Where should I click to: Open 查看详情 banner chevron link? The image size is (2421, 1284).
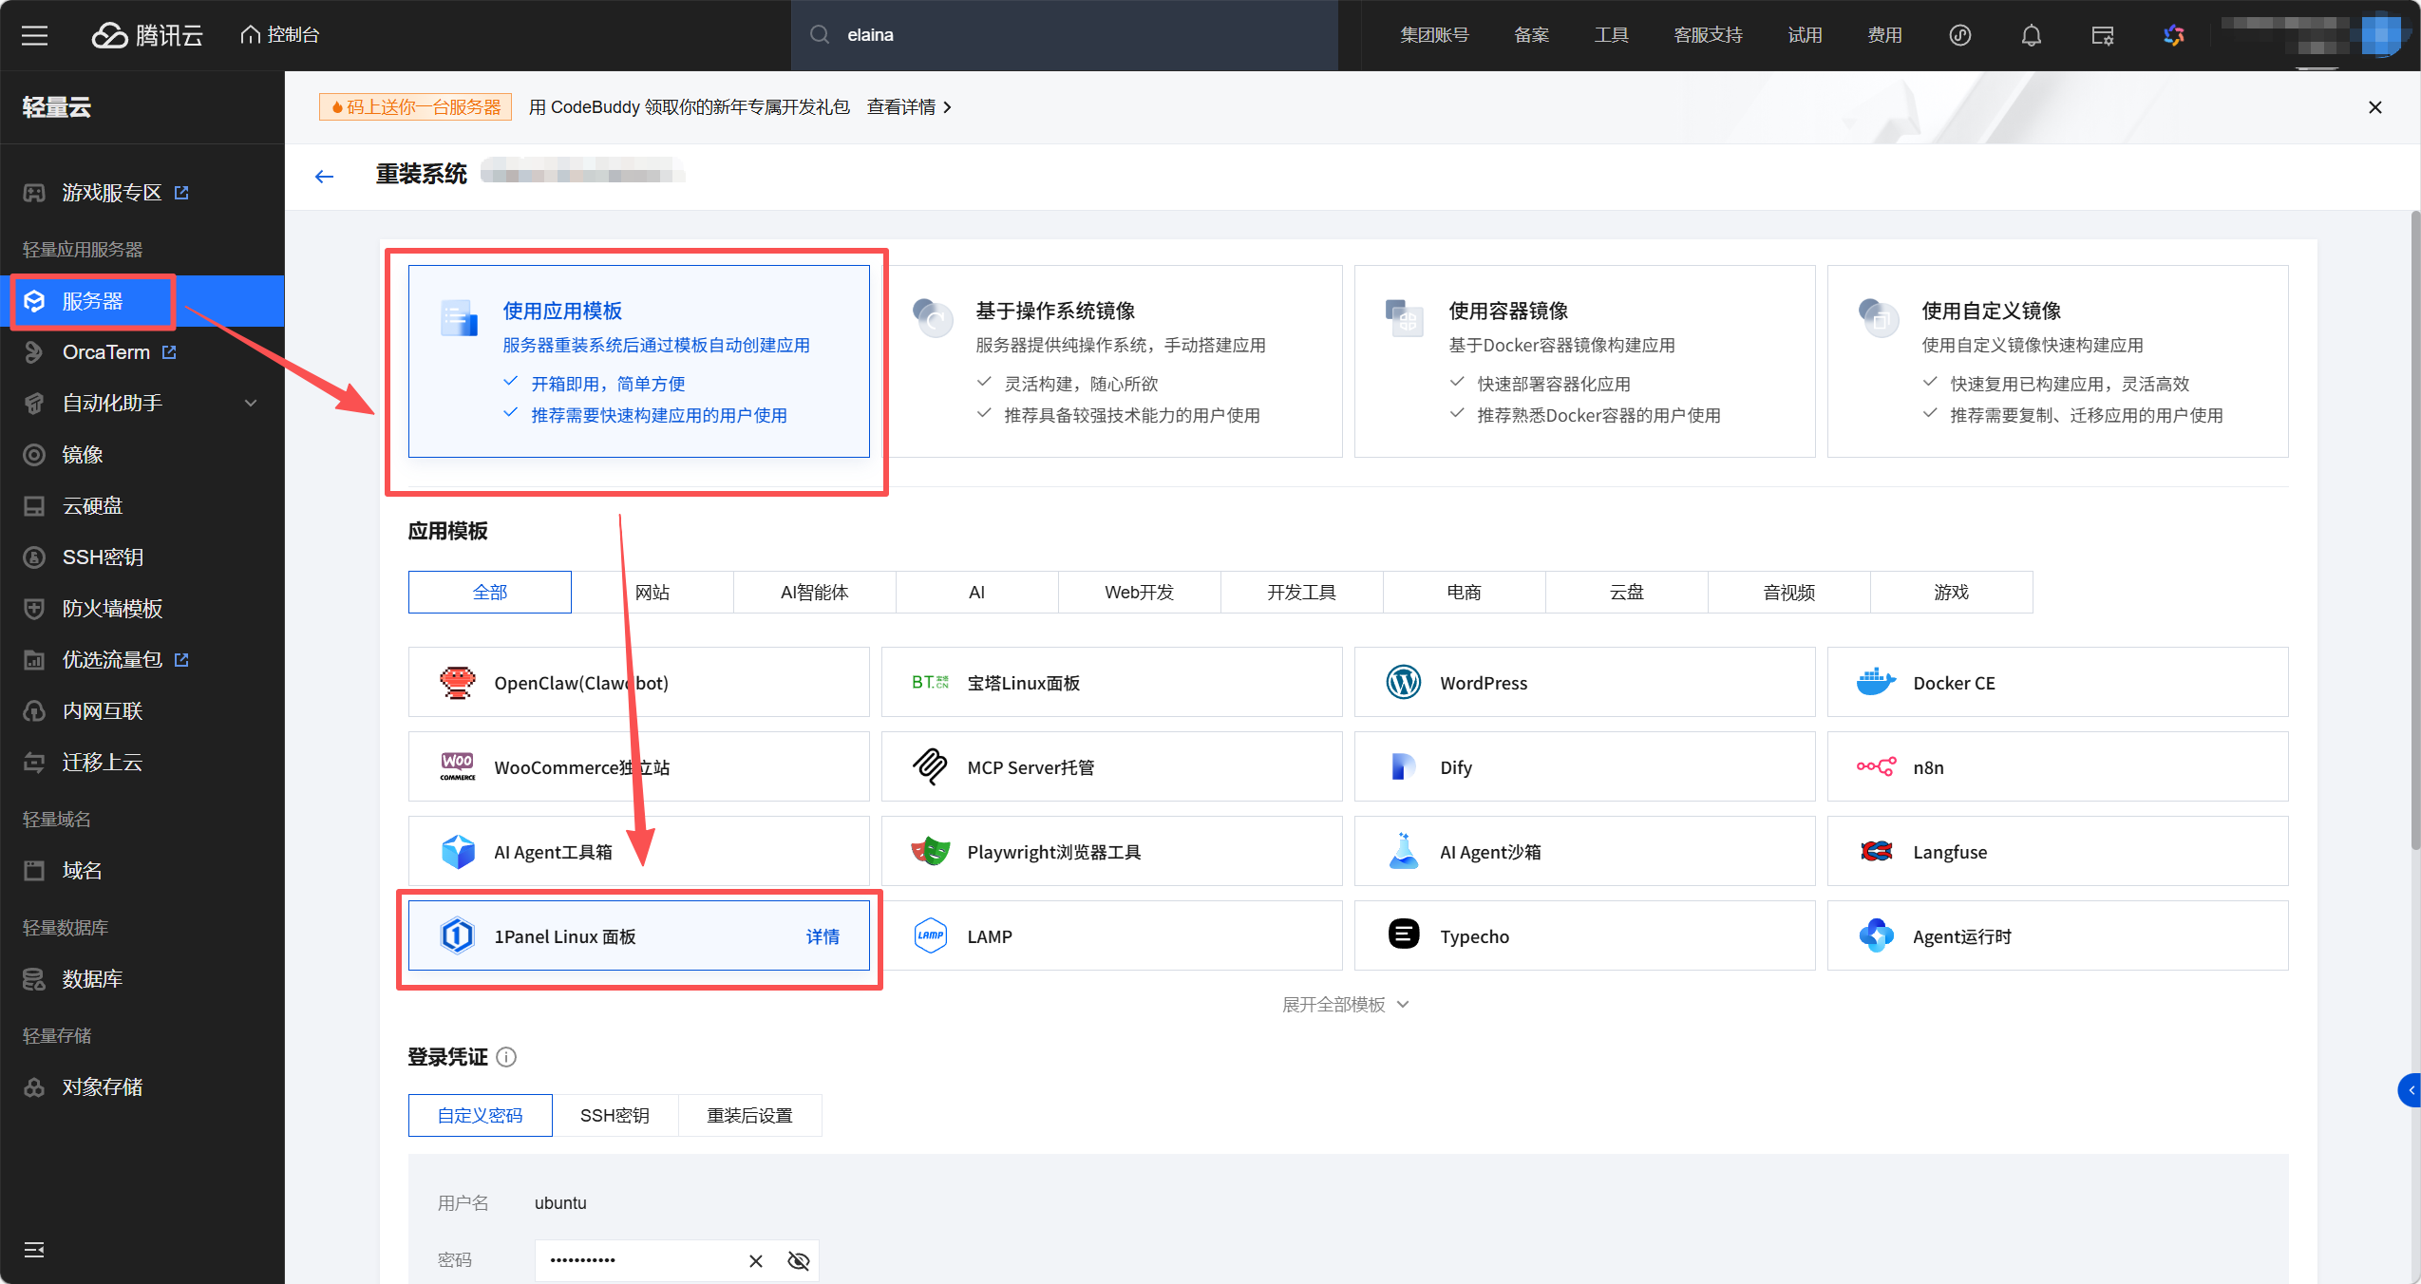point(909,107)
